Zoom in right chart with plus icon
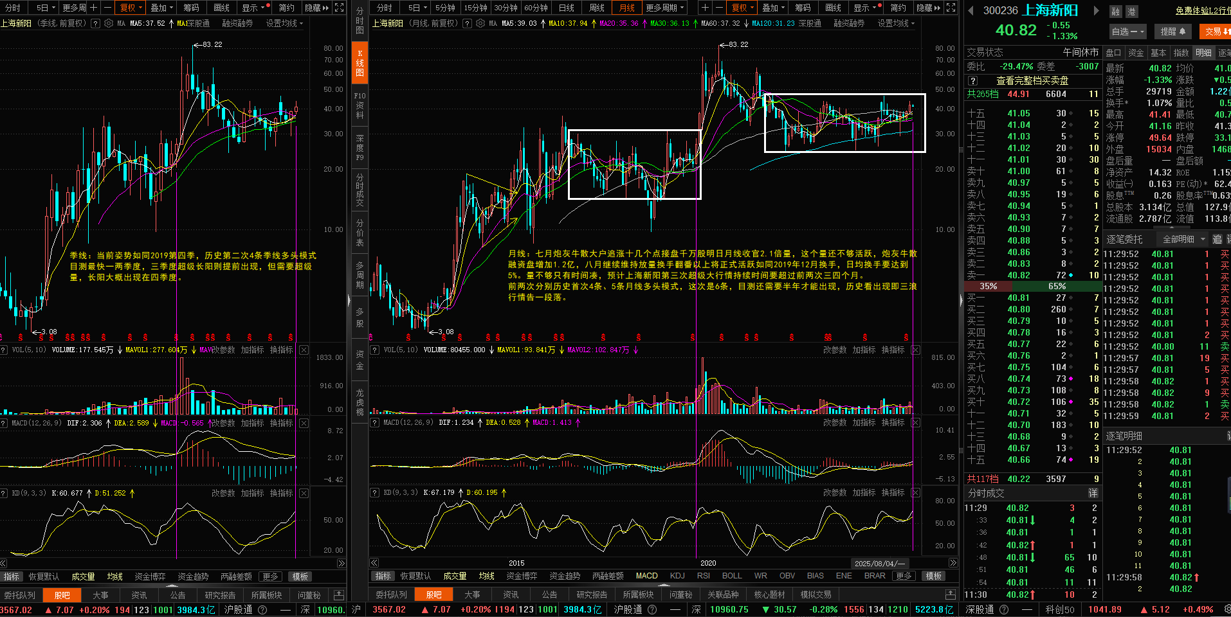Viewport: 1231px width, 617px height. pos(706,8)
